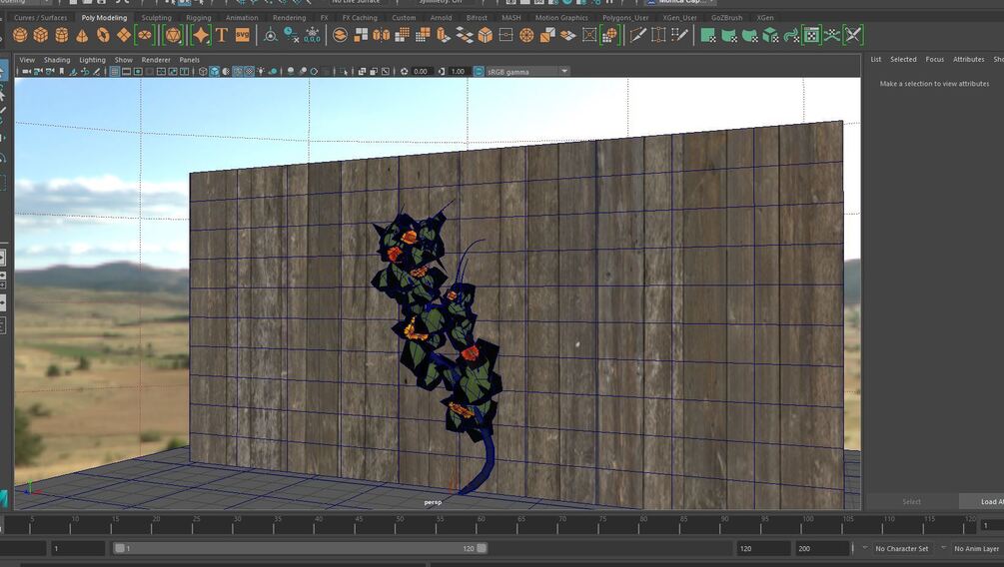This screenshot has width=1004, height=567.
Task: Click the Combine meshes shelf icon
Action: coord(340,35)
